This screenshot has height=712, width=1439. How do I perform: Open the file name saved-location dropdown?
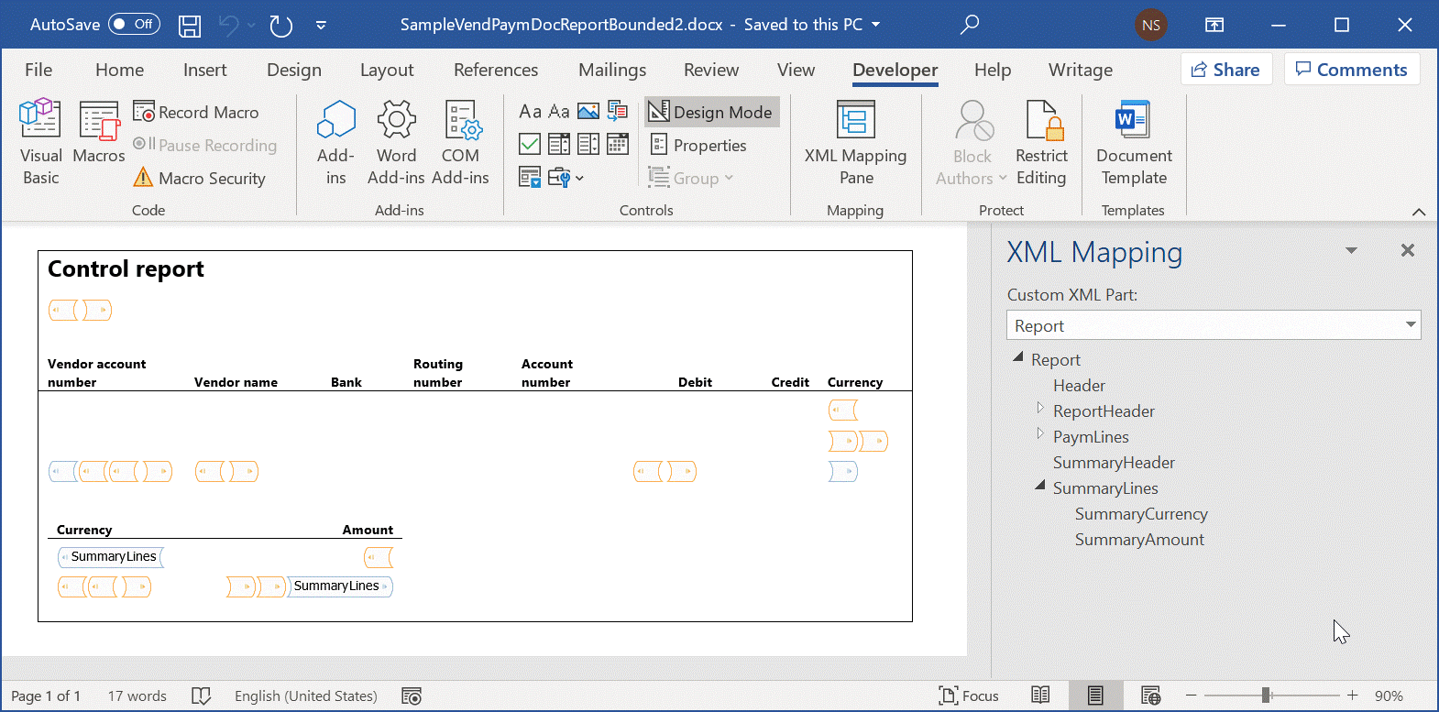[875, 25]
